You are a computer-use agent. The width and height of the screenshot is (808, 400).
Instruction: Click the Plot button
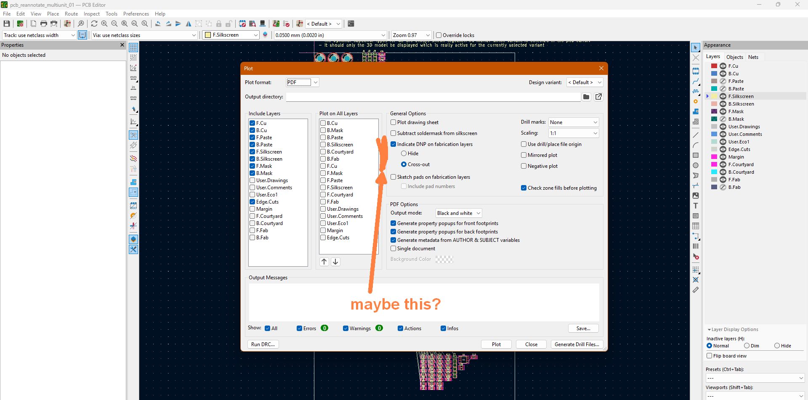coord(496,344)
